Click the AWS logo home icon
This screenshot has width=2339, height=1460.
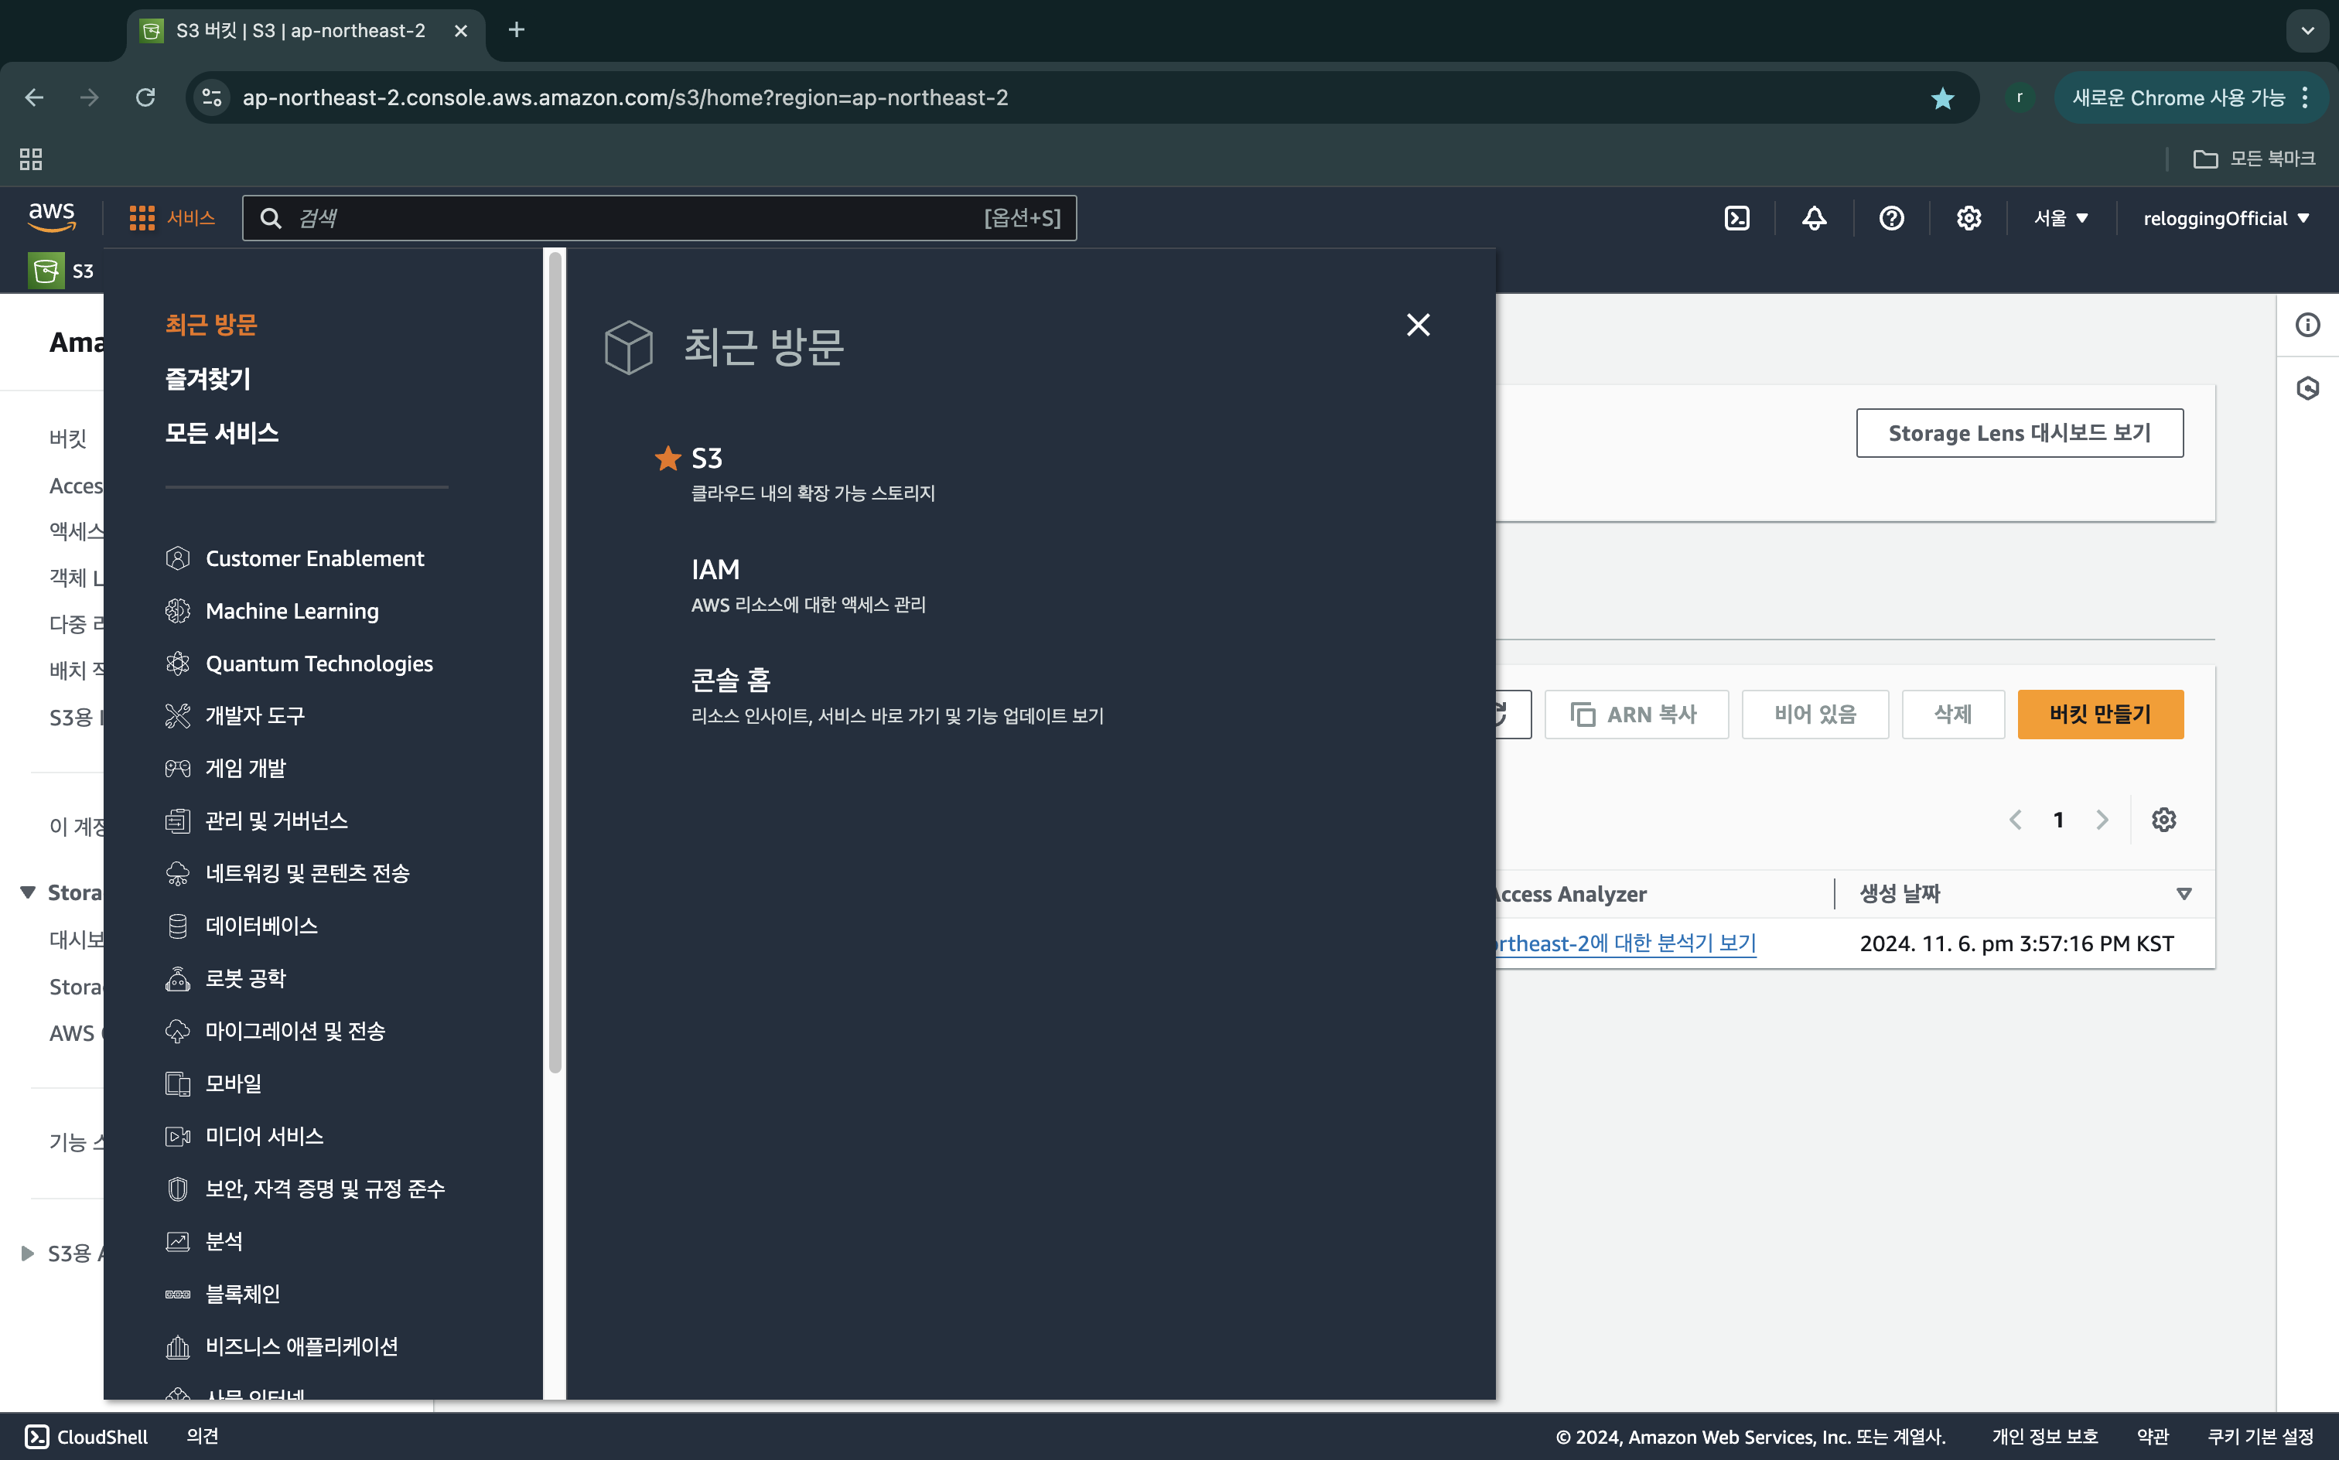51,217
